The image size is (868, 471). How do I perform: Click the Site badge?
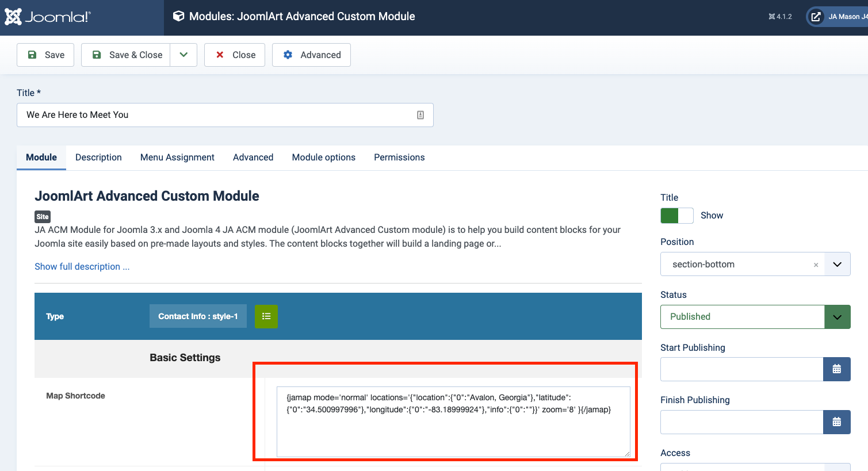point(43,217)
